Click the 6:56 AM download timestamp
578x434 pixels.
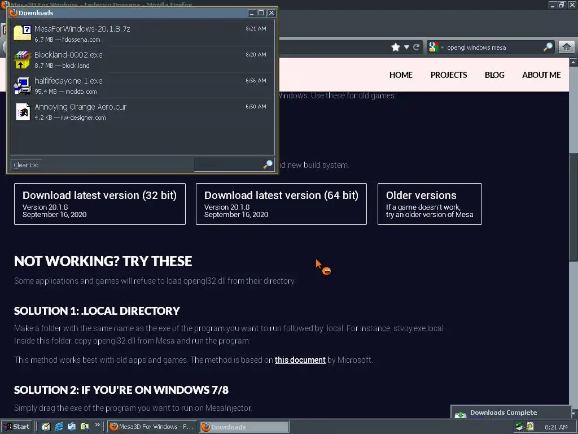(x=256, y=80)
